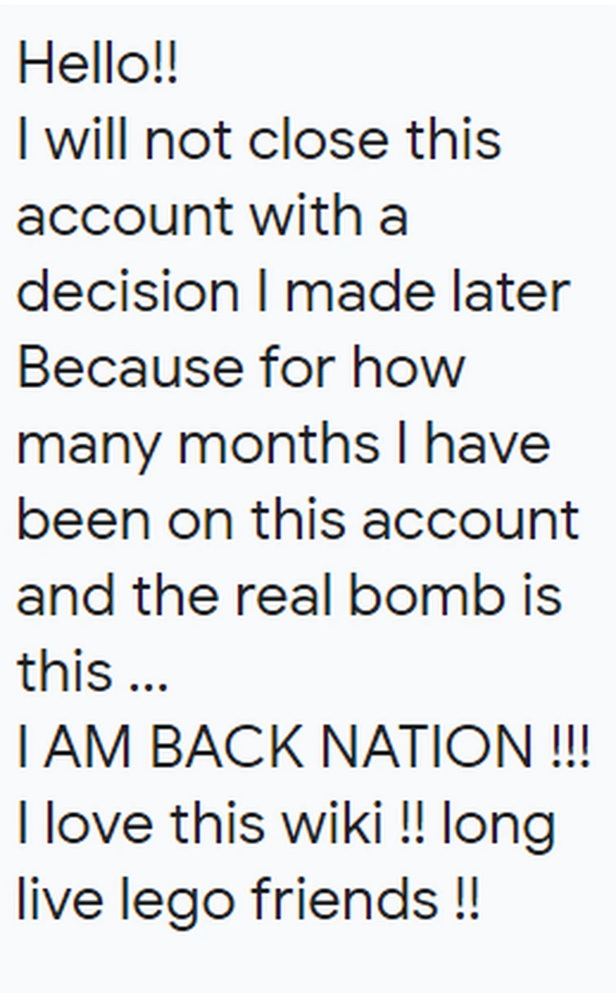Click the word "many"

[90, 444]
